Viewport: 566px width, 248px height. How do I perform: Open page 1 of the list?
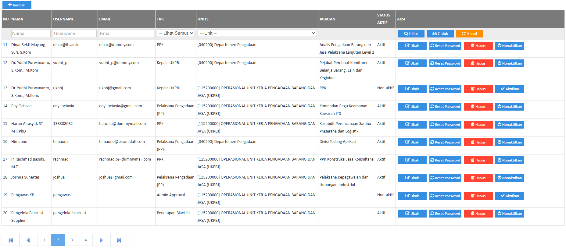(x=44, y=240)
